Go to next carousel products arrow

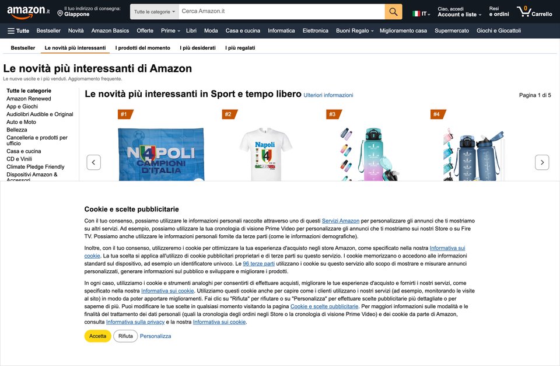542,162
